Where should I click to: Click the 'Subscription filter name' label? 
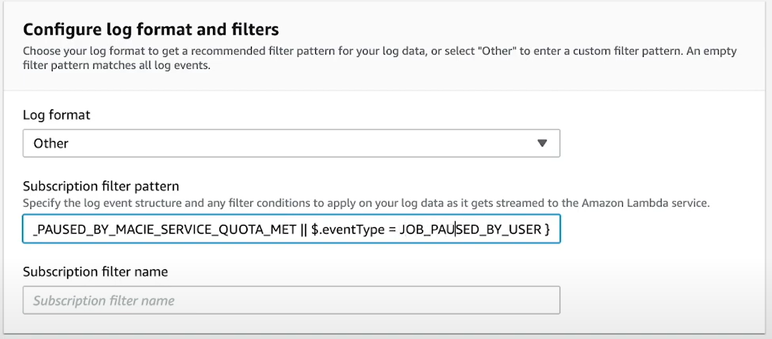click(x=95, y=272)
